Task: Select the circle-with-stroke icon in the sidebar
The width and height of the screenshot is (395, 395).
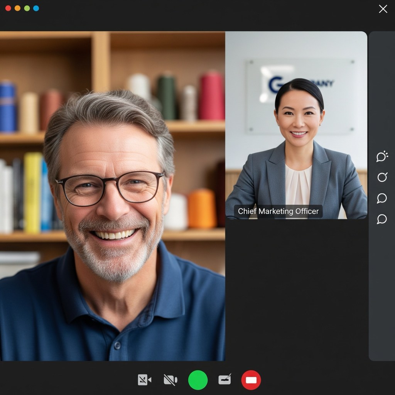Action: tap(382, 177)
